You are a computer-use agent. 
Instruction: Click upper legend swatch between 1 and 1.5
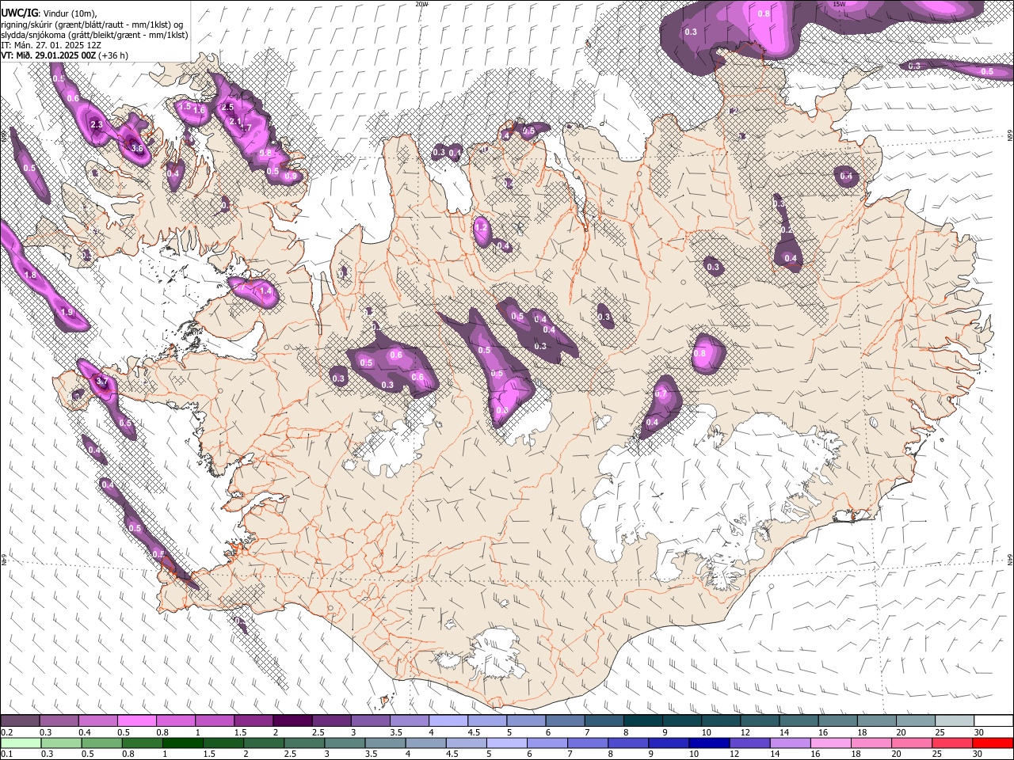pos(215,721)
